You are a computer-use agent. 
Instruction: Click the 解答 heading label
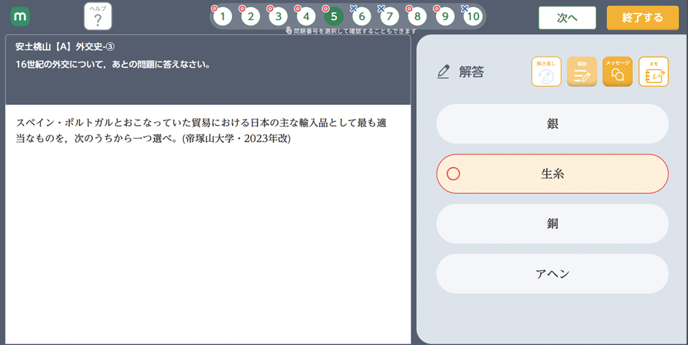coord(472,72)
